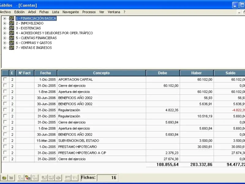Expand the 2 - INMOVILIZADO node
This screenshot has width=245, height=184.
(5, 24)
